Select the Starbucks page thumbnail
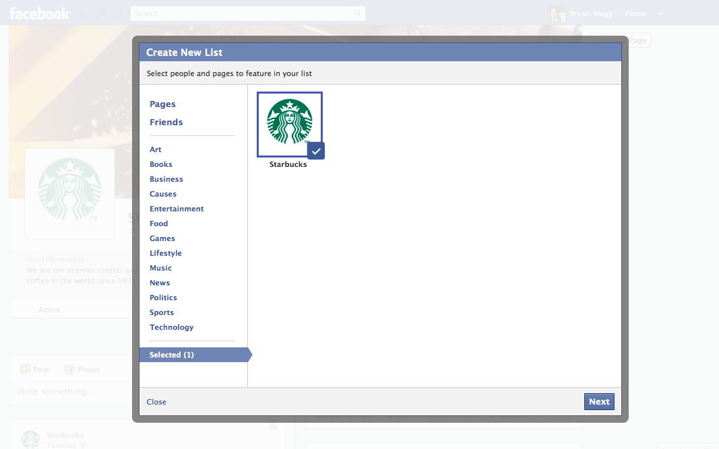Image resolution: width=719 pixels, height=449 pixels. 289,123
